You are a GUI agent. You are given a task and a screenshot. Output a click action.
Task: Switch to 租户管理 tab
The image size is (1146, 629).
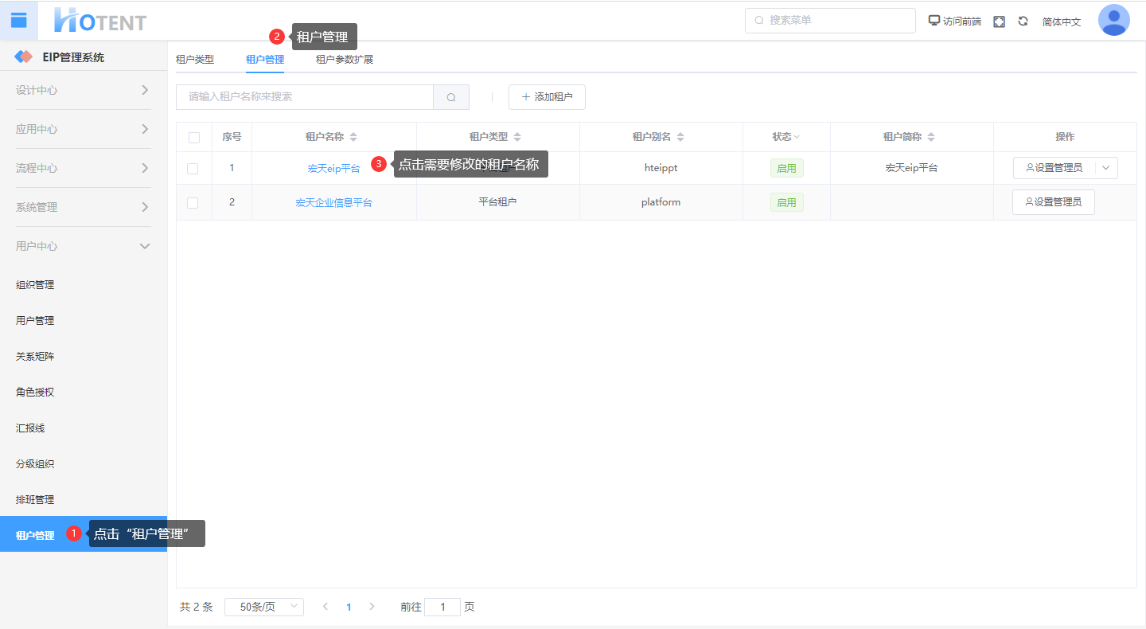[265, 59]
